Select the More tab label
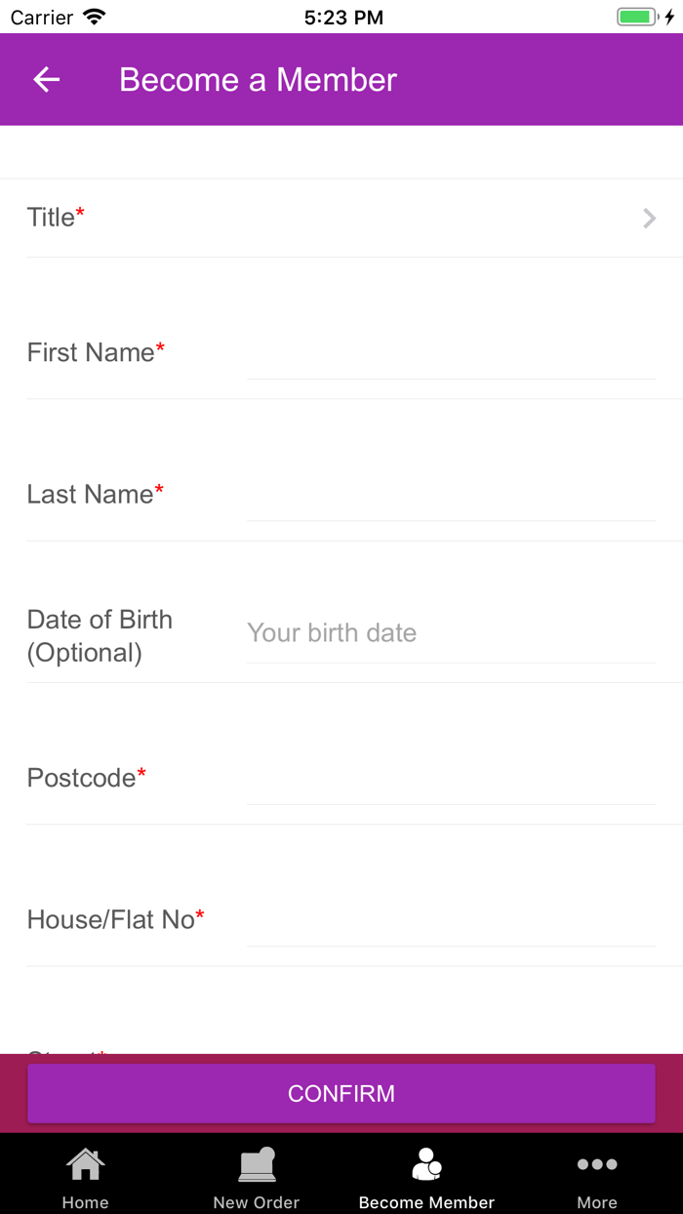The image size is (683, 1214). [597, 1202]
